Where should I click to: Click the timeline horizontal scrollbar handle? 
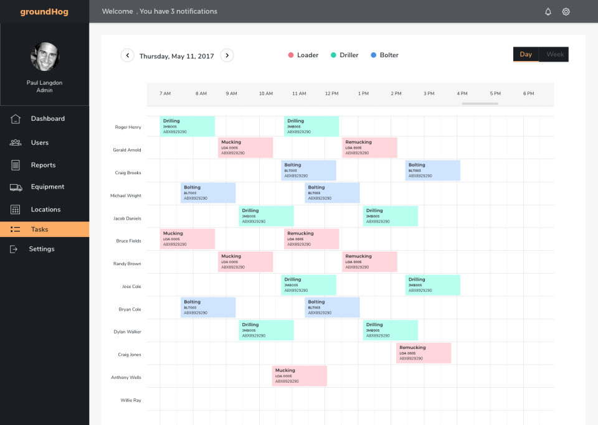point(480,103)
